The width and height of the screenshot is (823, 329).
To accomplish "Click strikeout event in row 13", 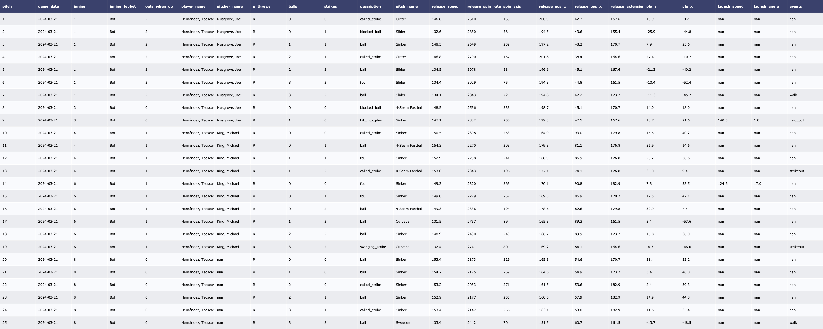I will (796, 171).
